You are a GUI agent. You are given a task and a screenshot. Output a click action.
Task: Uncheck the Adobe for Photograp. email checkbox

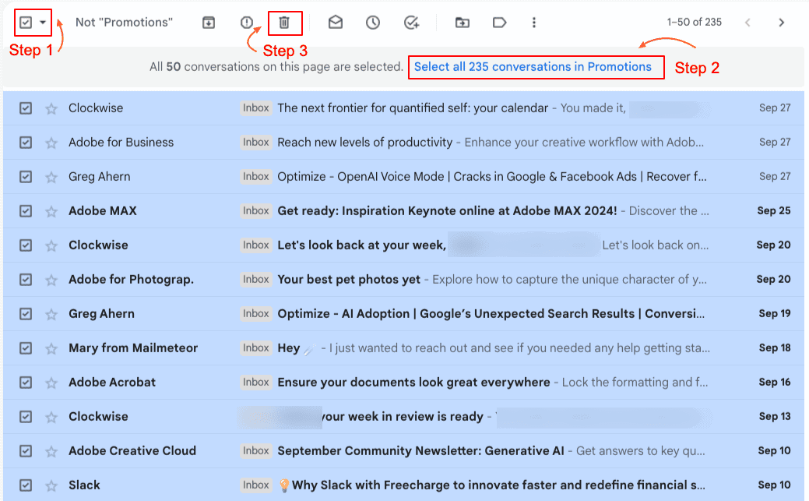[25, 280]
